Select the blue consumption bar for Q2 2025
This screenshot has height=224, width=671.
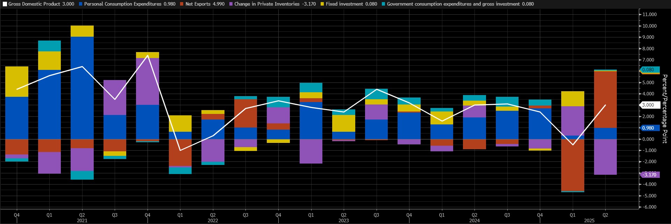tap(605, 133)
